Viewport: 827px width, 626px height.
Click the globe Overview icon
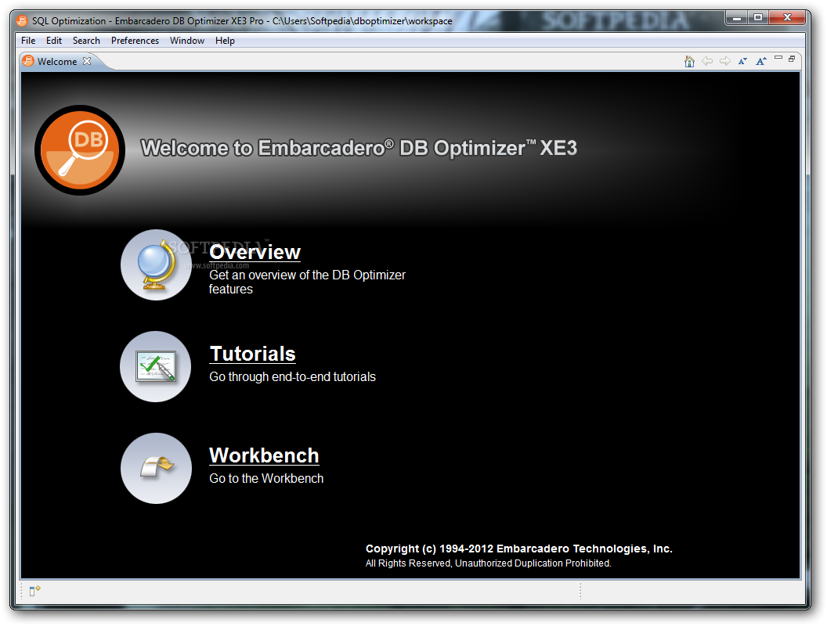(x=156, y=264)
